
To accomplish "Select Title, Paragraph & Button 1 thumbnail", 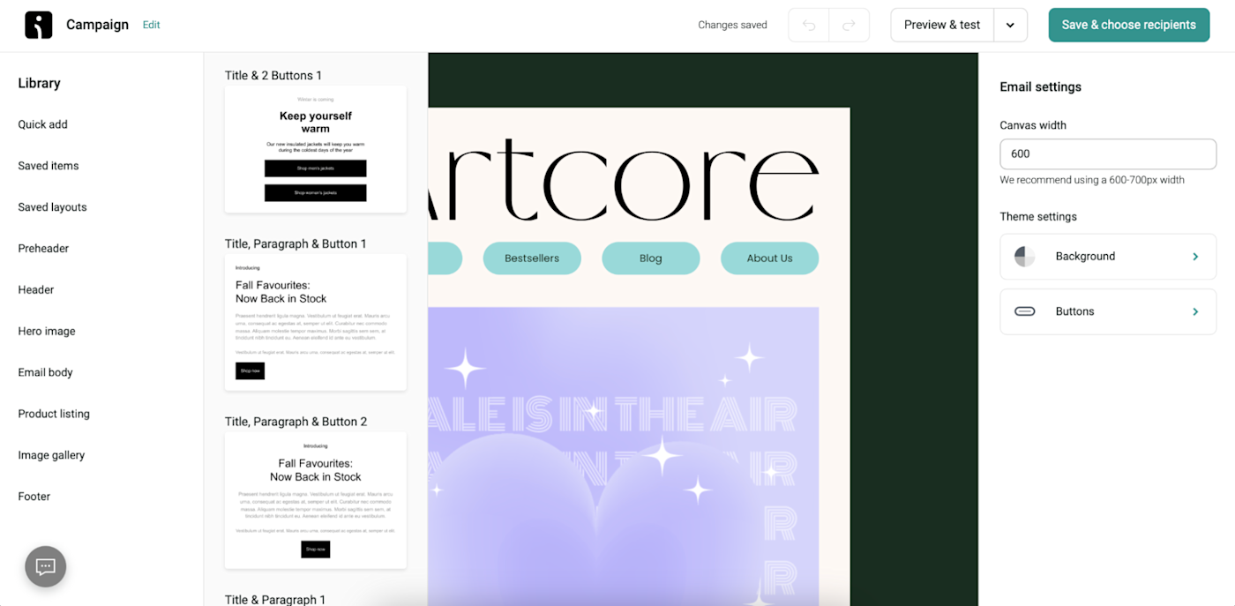I will 316,322.
